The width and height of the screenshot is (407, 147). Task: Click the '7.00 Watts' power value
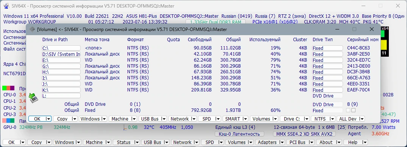pyautogui.click(x=384, y=127)
